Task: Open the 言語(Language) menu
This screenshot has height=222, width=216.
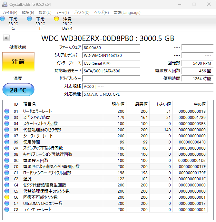Action: (127, 13)
